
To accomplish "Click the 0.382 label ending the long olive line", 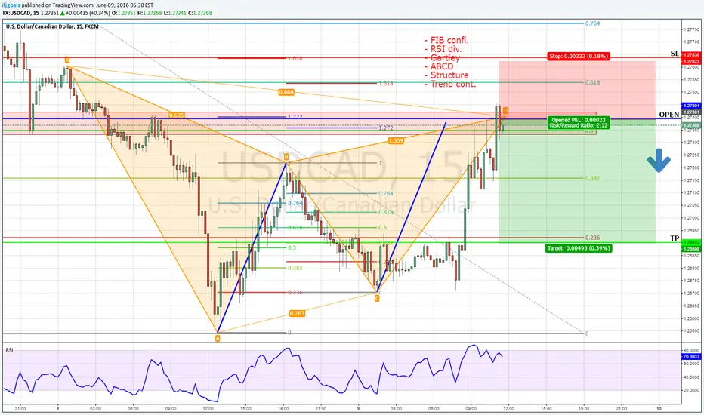I will click(x=592, y=178).
